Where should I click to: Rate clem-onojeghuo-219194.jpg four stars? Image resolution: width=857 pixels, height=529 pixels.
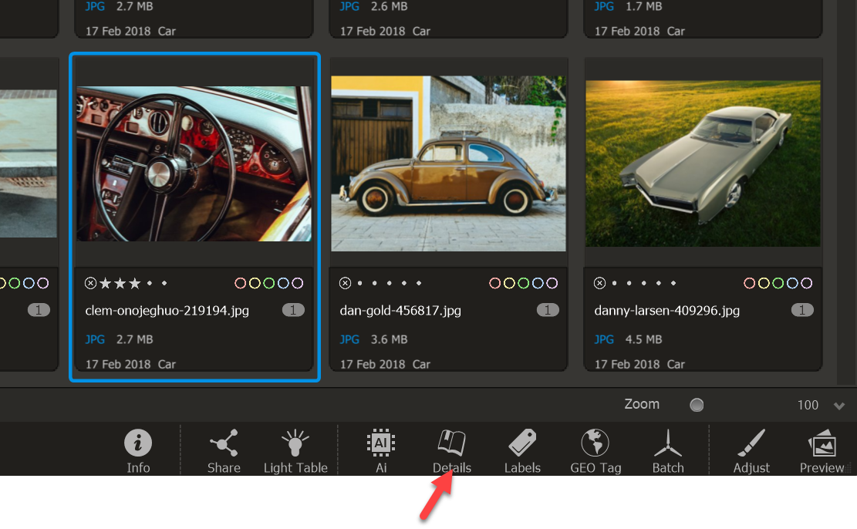point(149,283)
